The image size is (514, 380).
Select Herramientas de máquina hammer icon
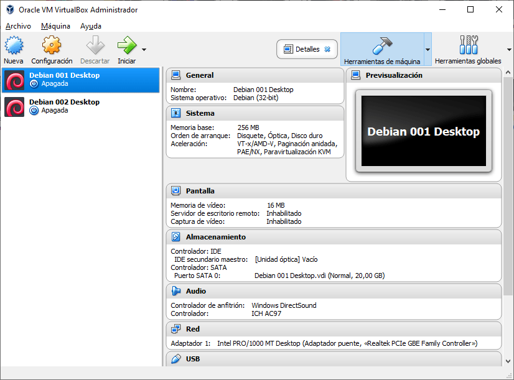[381, 45]
